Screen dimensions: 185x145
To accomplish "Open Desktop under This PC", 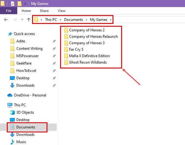I will click(x=23, y=120).
